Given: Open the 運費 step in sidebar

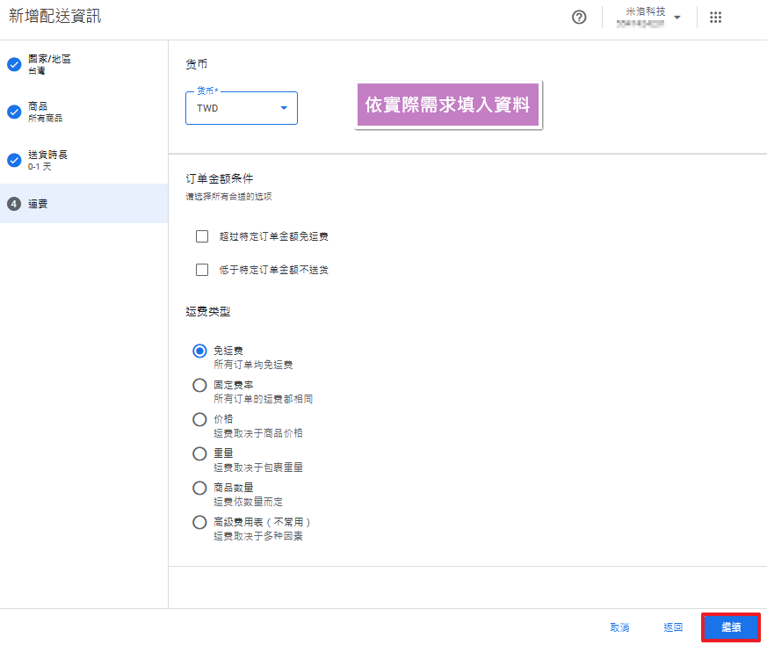Looking at the screenshot, I should pyautogui.click(x=38, y=204).
